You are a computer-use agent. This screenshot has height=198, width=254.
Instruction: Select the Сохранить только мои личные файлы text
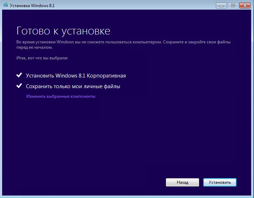tap(73, 86)
